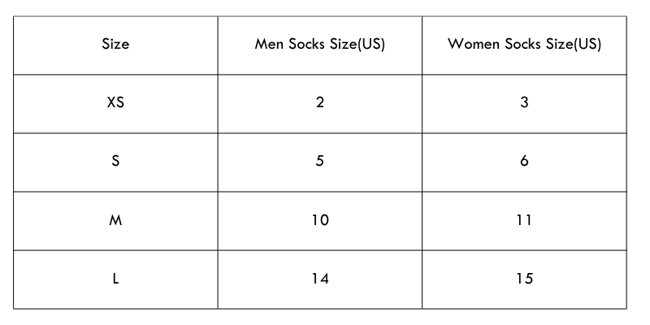Click men's sock size 10 cell
The width and height of the screenshot is (650, 325).
click(x=319, y=220)
